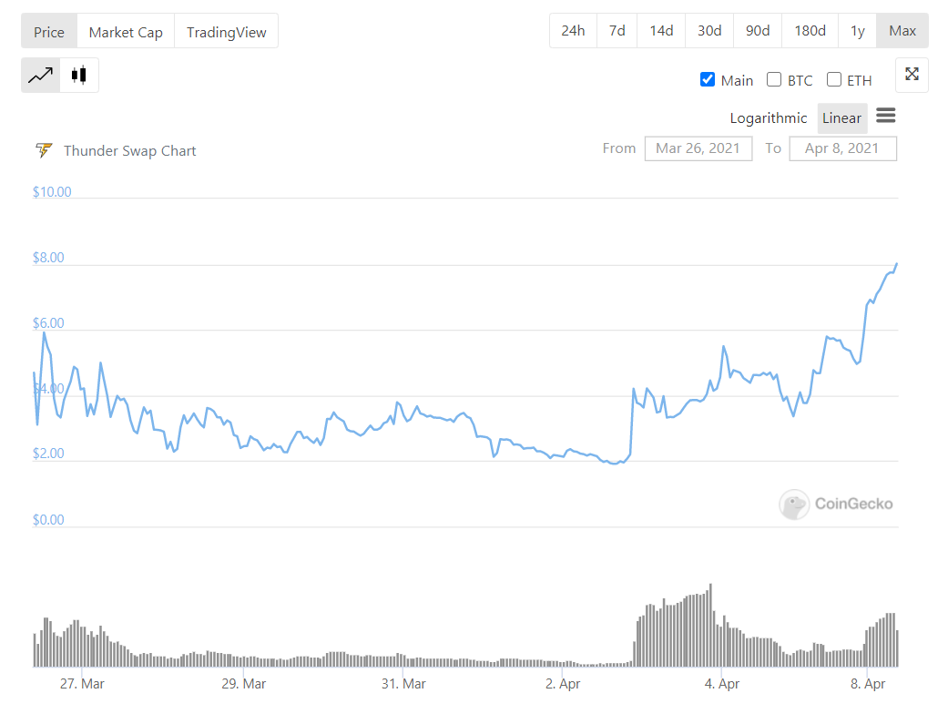The image size is (948, 714).
Task: Toggle the Main checkbox
Action: (708, 80)
